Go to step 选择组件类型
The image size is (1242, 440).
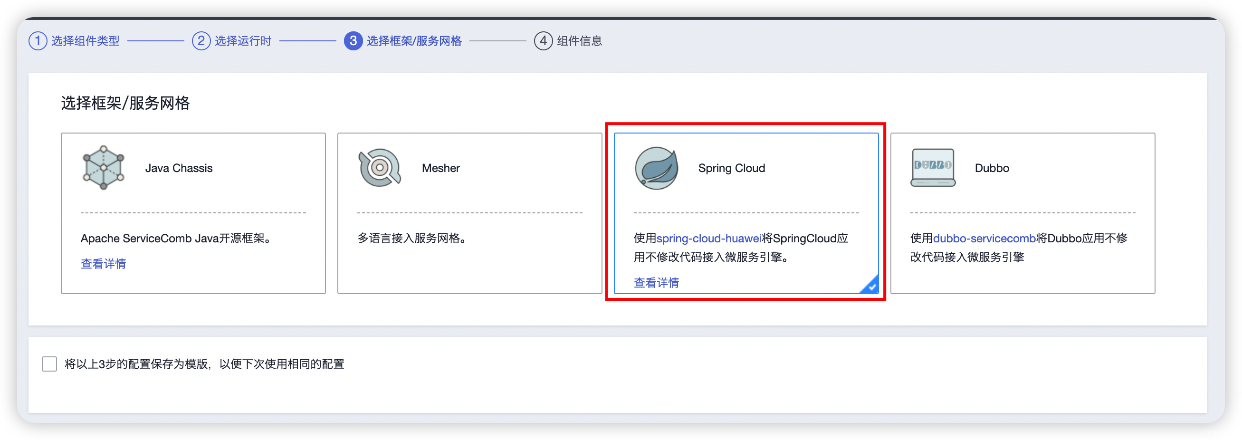(x=86, y=41)
